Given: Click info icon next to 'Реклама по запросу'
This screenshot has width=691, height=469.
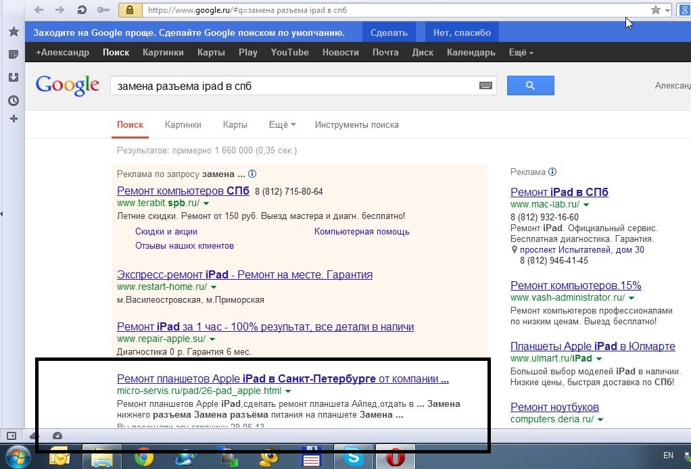Looking at the screenshot, I should (x=252, y=174).
